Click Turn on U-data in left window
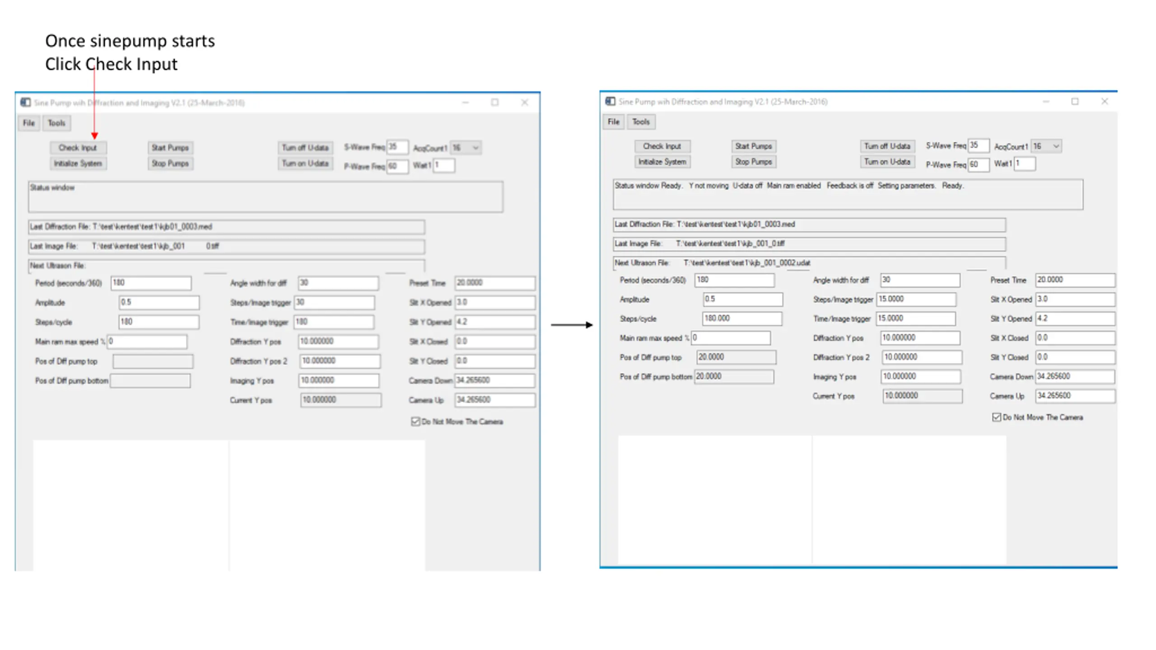 305,163
